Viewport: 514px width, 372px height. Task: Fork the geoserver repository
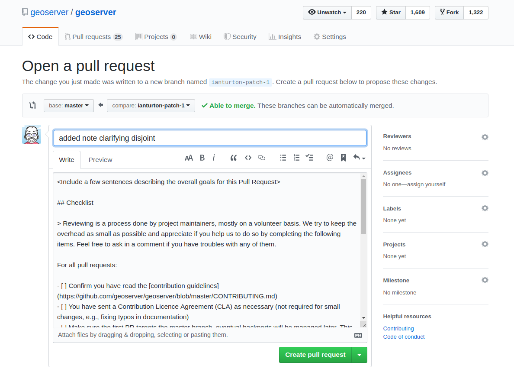tap(449, 13)
